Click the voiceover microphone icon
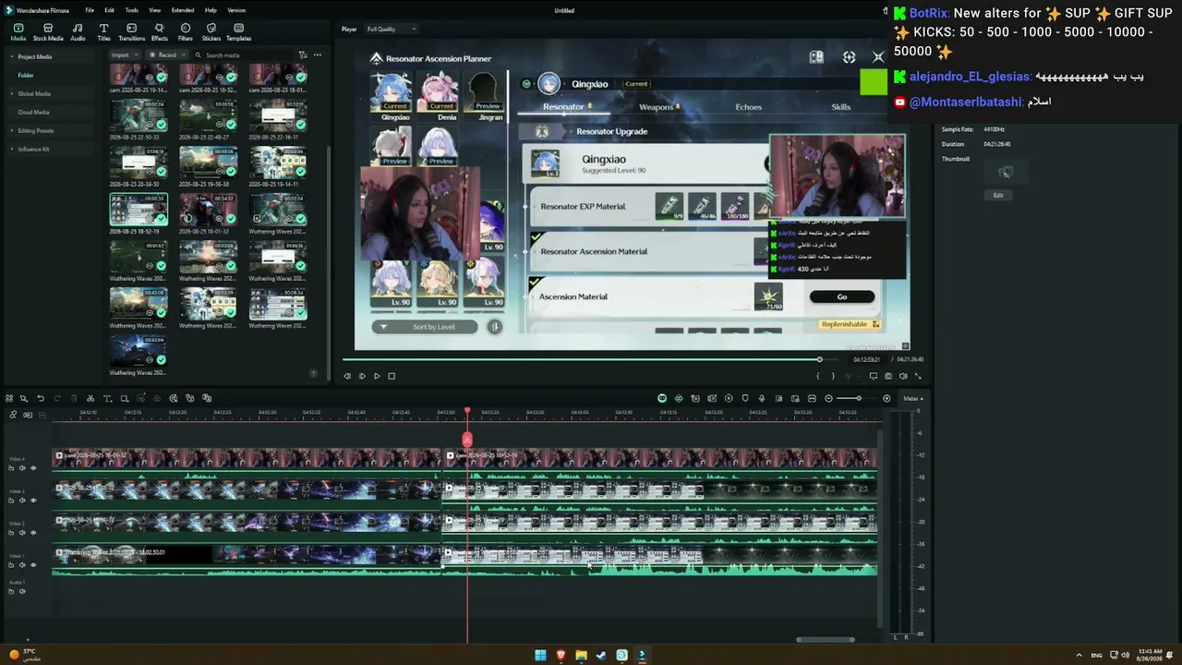Image resolution: width=1182 pixels, height=665 pixels. tap(762, 398)
